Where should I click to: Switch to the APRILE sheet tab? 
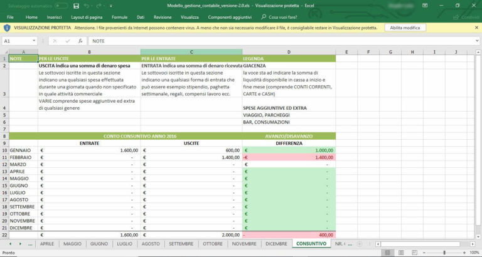click(47, 244)
